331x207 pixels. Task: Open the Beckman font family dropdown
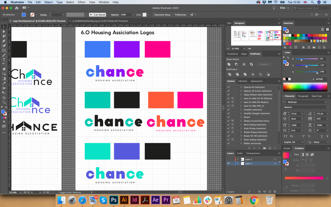pos(326,102)
